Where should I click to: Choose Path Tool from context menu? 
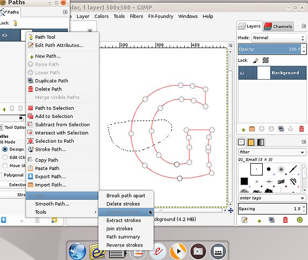(x=62, y=37)
